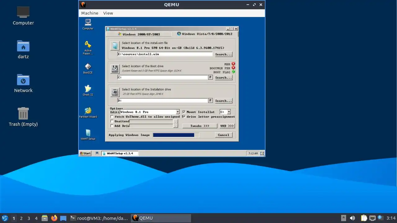Open the Windows 8.1 Pro edition dropdown
The width and height of the screenshot is (397, 223).
point(178,112)
